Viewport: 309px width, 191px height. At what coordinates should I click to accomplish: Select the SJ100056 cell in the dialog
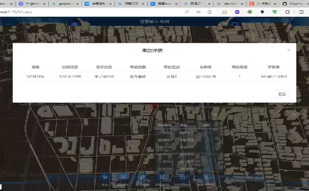click(36, 76)
